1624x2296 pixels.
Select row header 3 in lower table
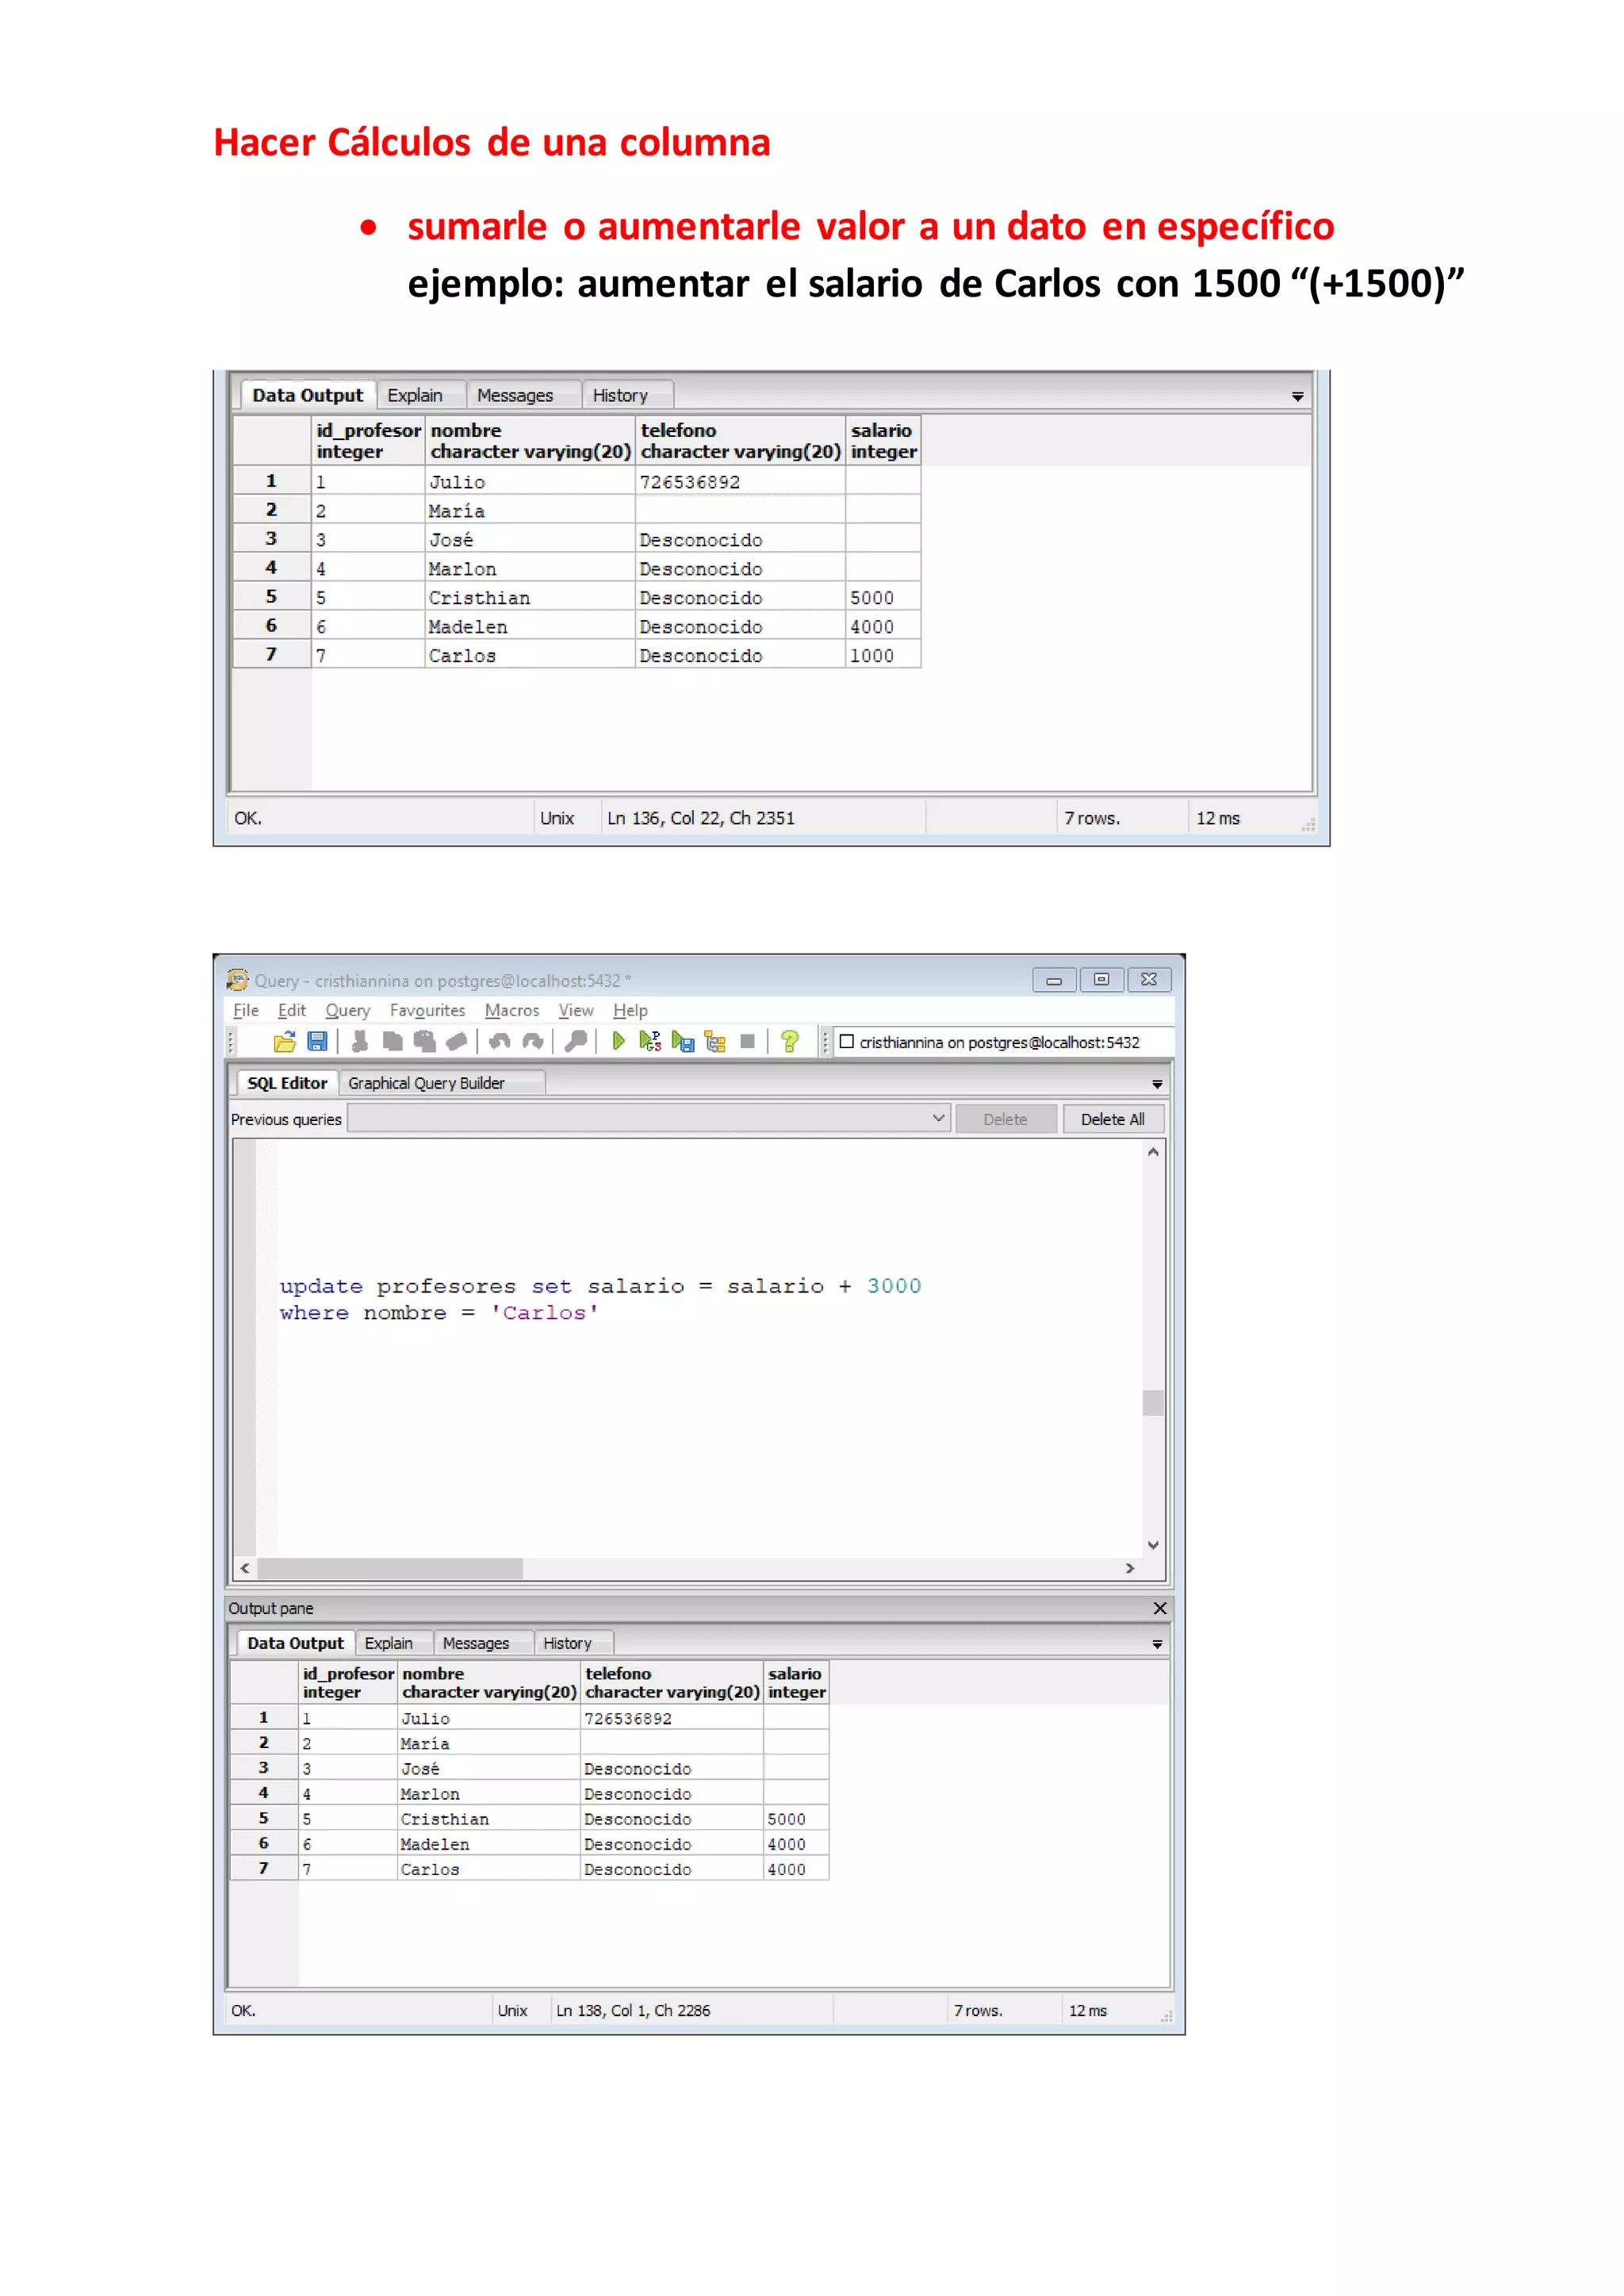(x=264, y=1768)
